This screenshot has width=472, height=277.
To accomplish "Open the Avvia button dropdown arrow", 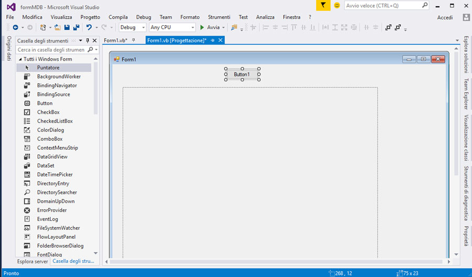I will coord(223,27).
